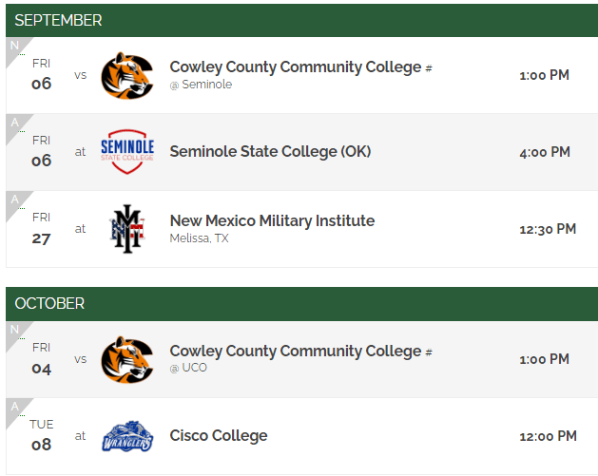The height and width of the screenshot is (476, 598).
Task: Click the N corner badge on the September 06 Cowley game
Action: 13,45
